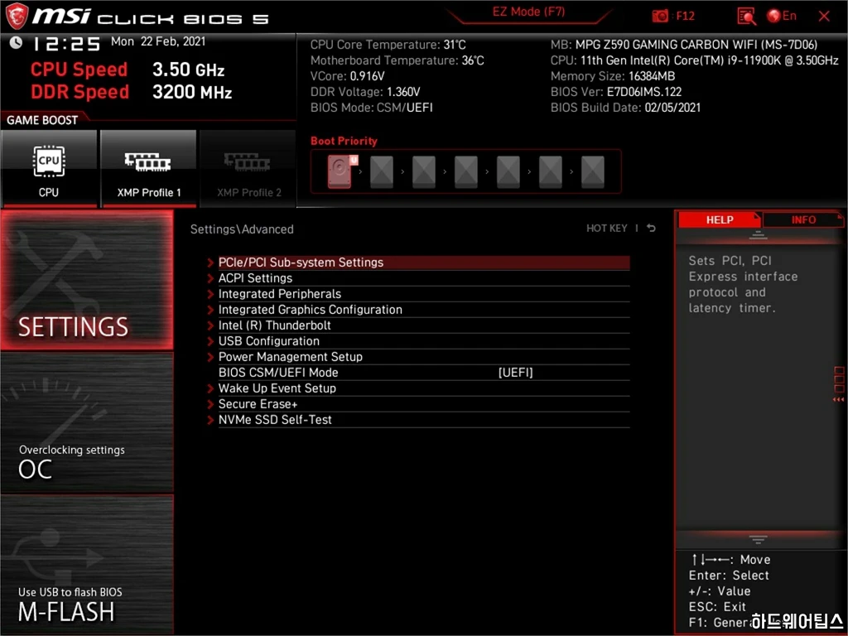Toggle XMP Profile 2
This screenshot has width=848, height=636.
pyautogui.click(x=248, y=169)
